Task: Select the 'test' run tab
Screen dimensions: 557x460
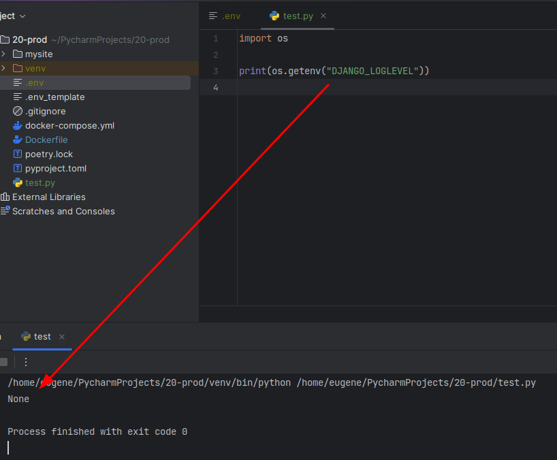Action: pos(42,336)
